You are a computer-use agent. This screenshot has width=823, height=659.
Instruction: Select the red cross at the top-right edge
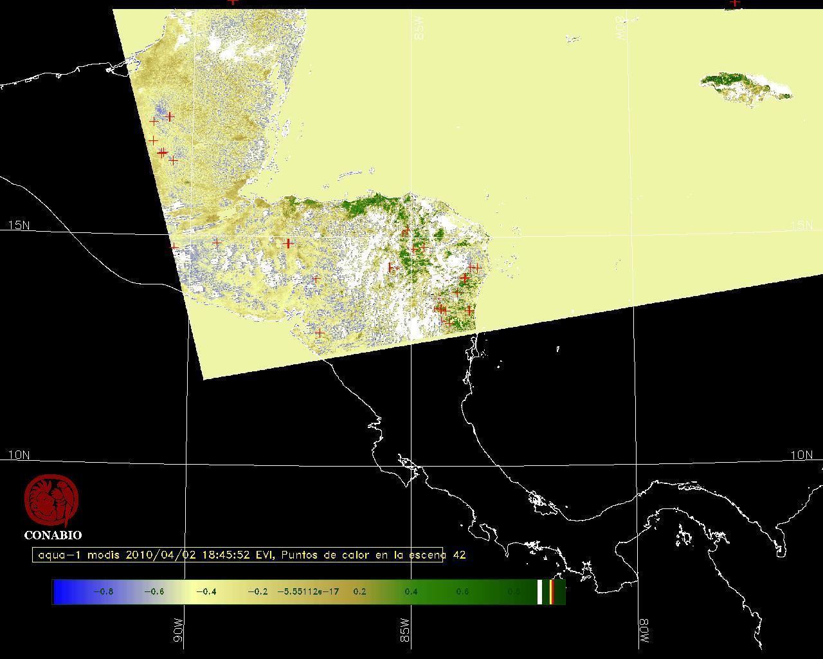pyautogui.click(x=735, y=3)
